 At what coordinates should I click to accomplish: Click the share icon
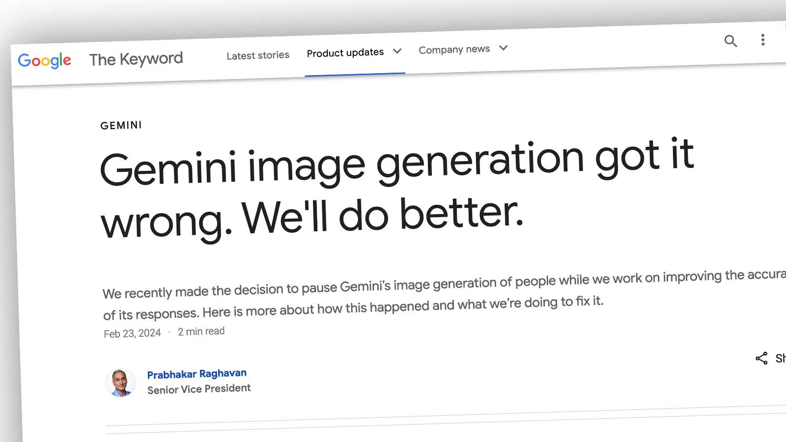pyautogui.click(x=761, y=359)
